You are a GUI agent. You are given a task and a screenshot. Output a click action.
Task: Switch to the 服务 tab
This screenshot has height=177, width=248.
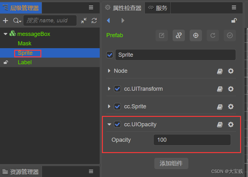[x=158, y=8]
